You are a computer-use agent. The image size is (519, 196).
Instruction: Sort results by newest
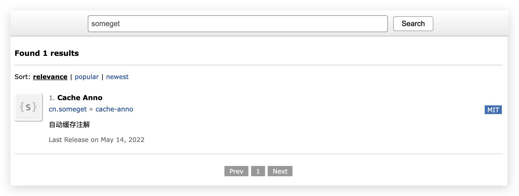(x=117, y=77)
